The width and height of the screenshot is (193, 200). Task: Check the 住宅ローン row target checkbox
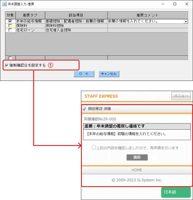(10, 30)
